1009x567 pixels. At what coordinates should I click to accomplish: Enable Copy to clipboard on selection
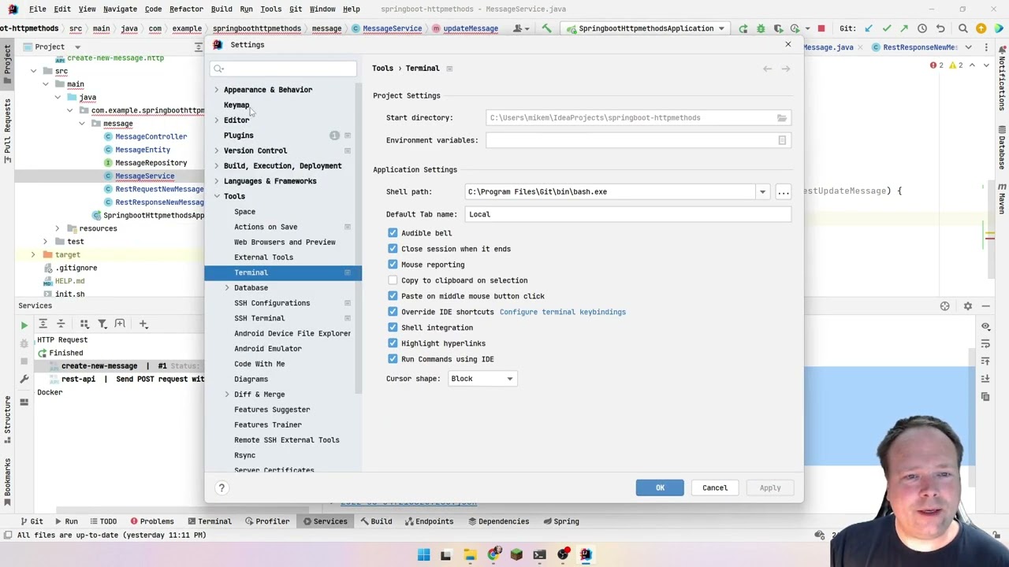coord(393,280)
